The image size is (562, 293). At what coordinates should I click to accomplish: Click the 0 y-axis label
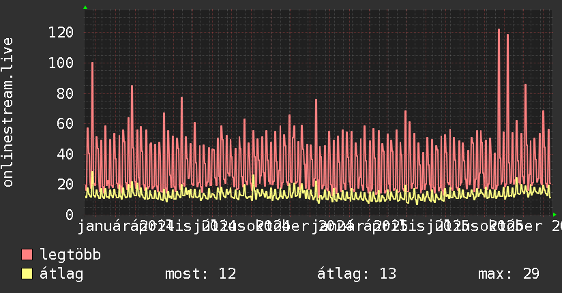click(70, 215)
